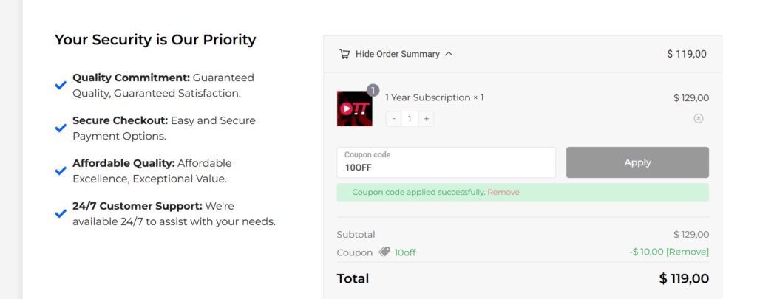
Task: Click the quantity badge on product image
Action: coord(373,91)
